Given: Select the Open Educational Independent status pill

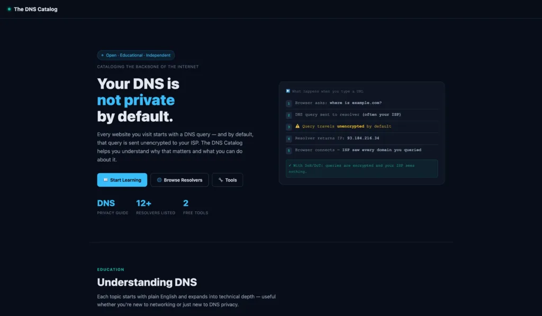Looking at the screenshot, I should 136,55.
